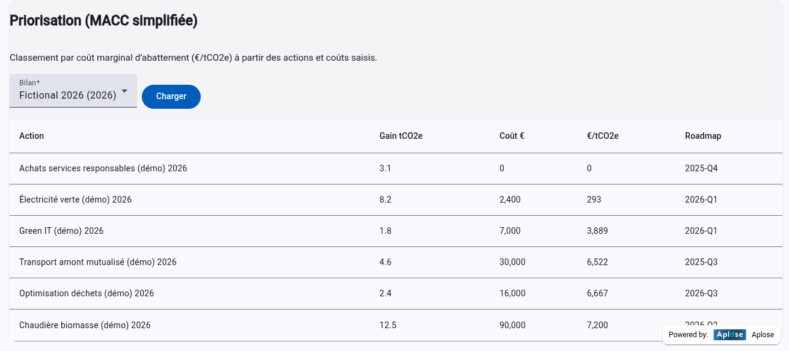Click the Powered by label

tap(687, 335)
